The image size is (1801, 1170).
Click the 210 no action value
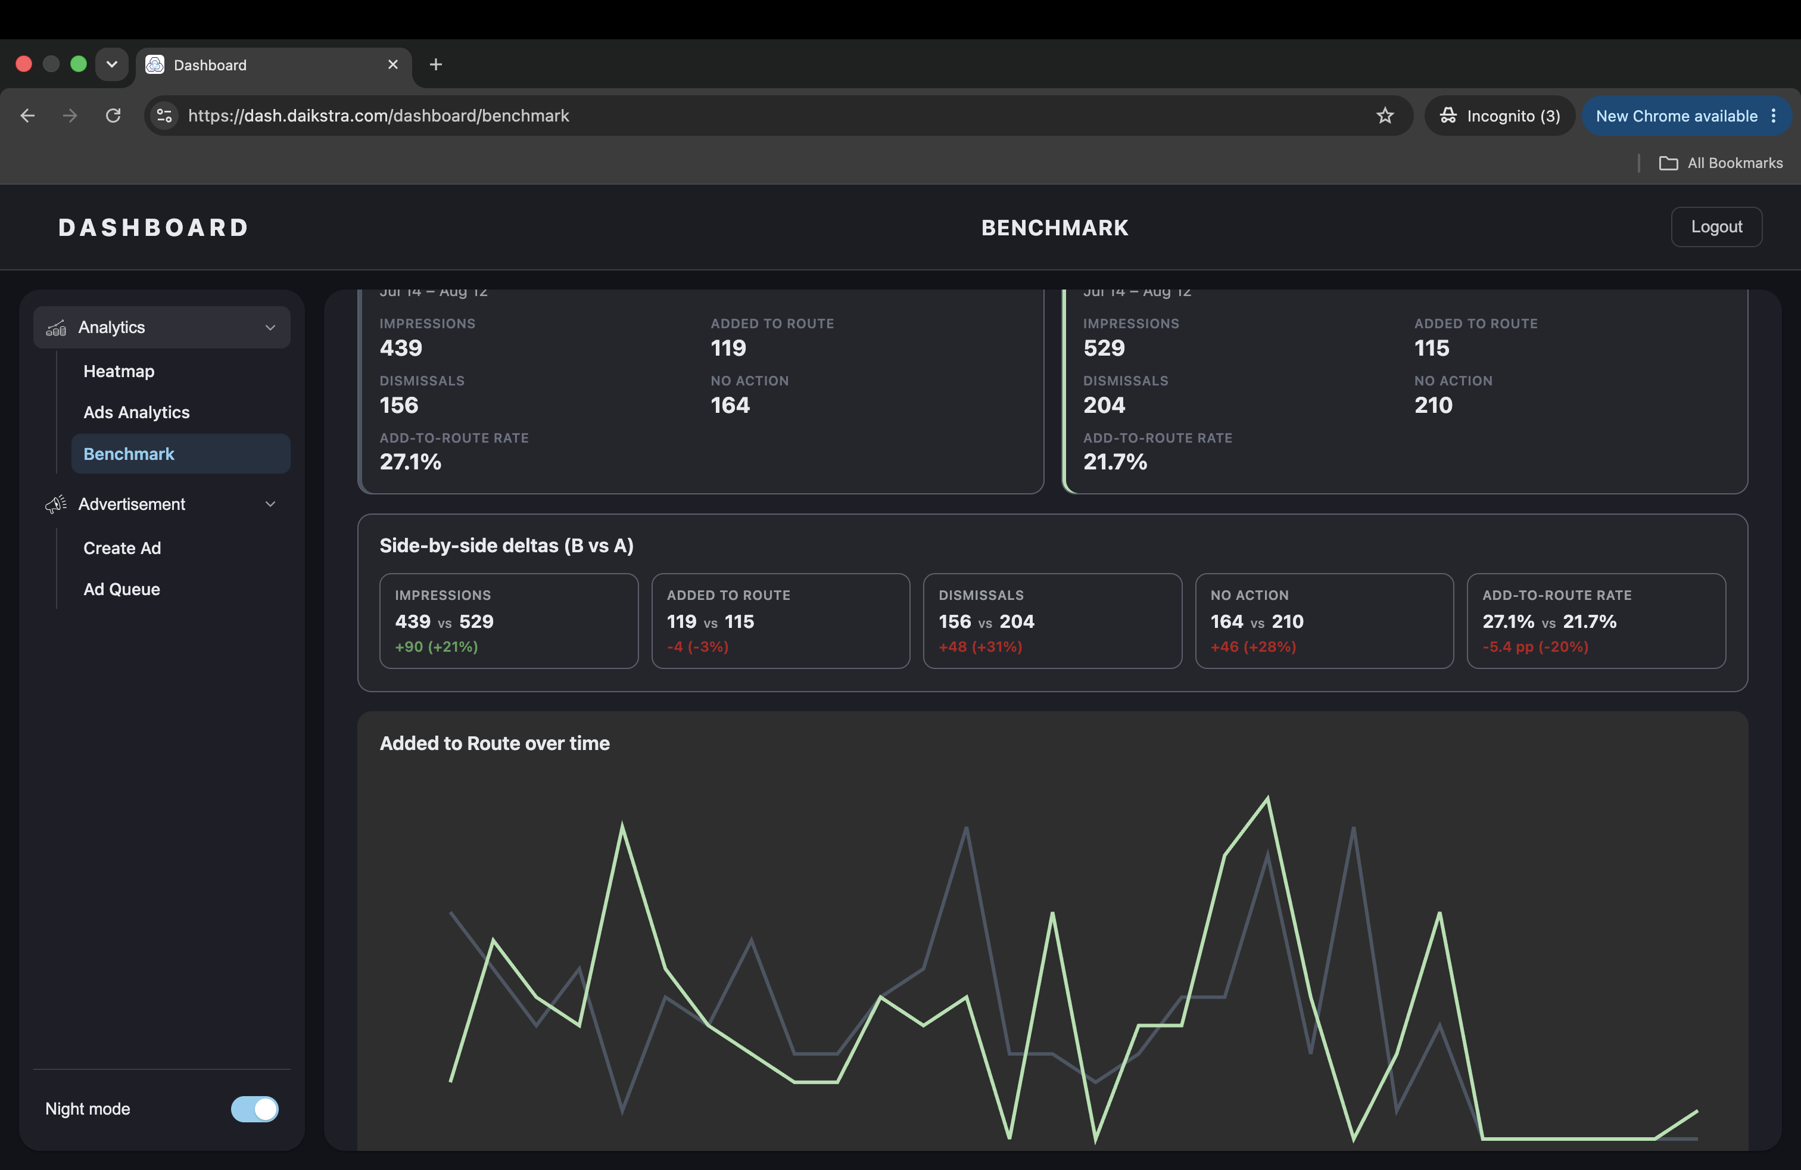1433,406
